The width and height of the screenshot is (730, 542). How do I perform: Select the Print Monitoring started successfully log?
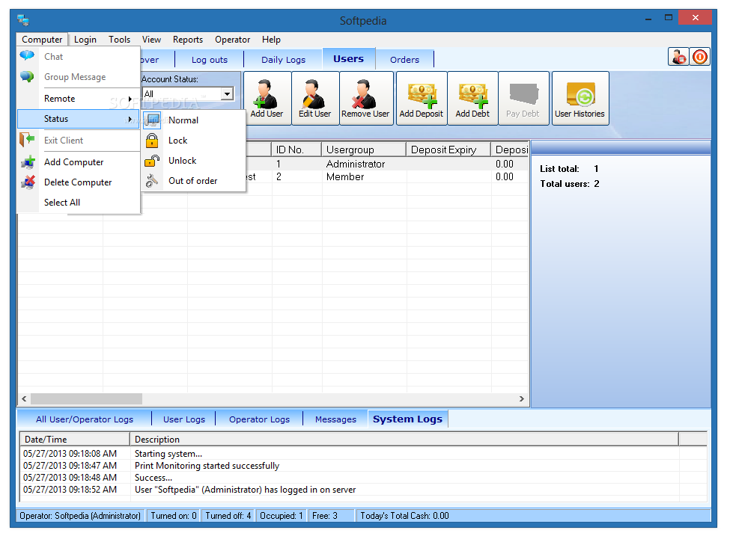coord(363,466)
